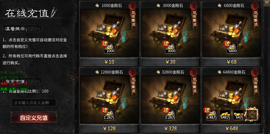Click the glowing weapon reward icon
270x134 pixels.
252,114
